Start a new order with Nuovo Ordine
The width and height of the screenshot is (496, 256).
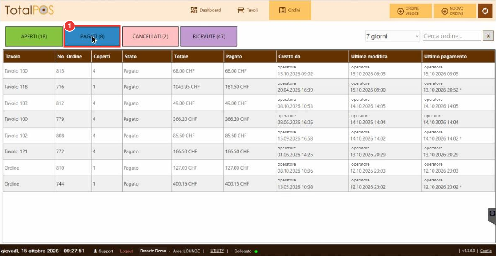click(455, 11)
